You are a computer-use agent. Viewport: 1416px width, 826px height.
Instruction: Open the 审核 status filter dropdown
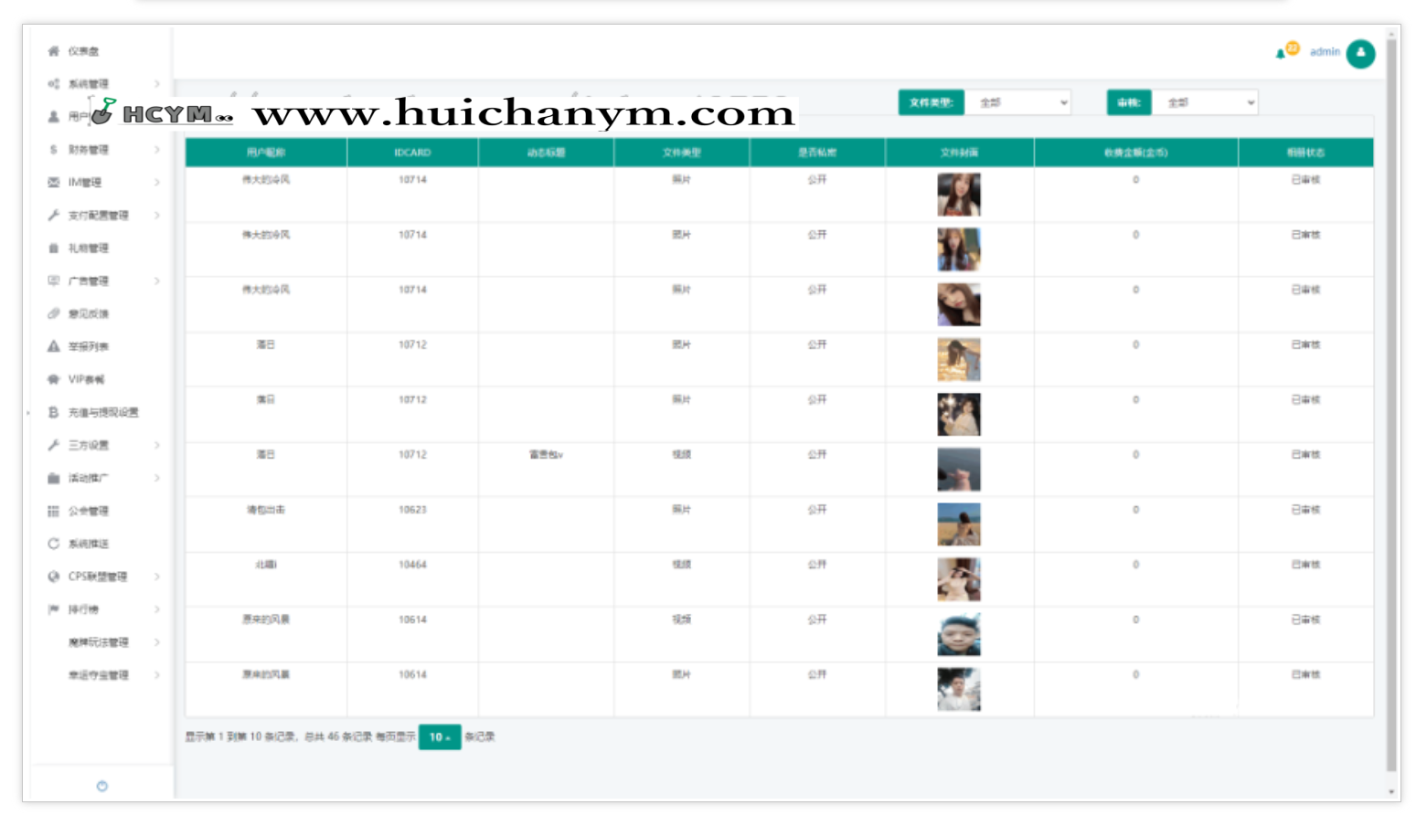(1205, 102)
